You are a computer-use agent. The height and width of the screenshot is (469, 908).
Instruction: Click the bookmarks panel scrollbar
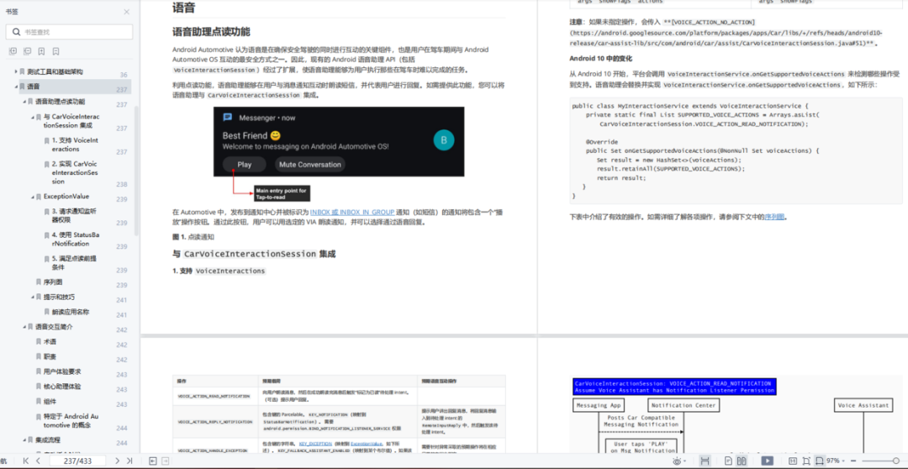pyautogui.click(x=137, y=171)
